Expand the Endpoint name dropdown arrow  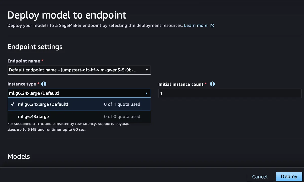pyautogui.click(x=147, y=70)
